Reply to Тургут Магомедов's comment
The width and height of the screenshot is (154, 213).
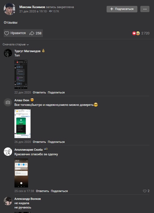coord(39,92)
